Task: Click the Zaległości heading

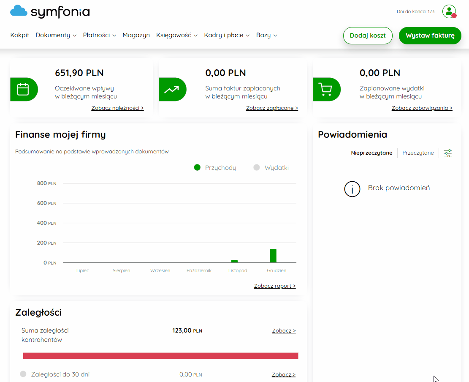Action: coord(38,313)
